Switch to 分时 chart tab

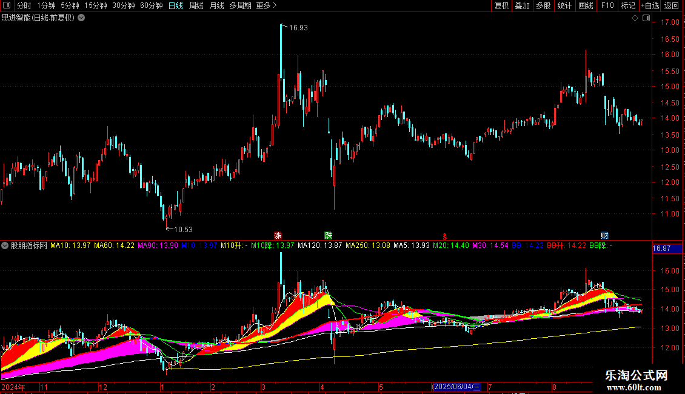coord(24,5)
